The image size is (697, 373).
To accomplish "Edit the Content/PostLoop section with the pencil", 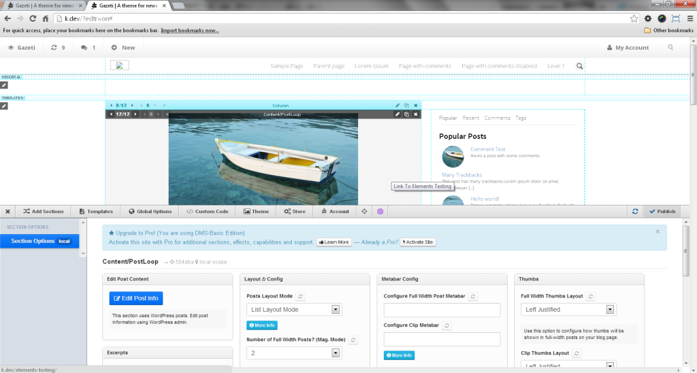I will point(398,114).
